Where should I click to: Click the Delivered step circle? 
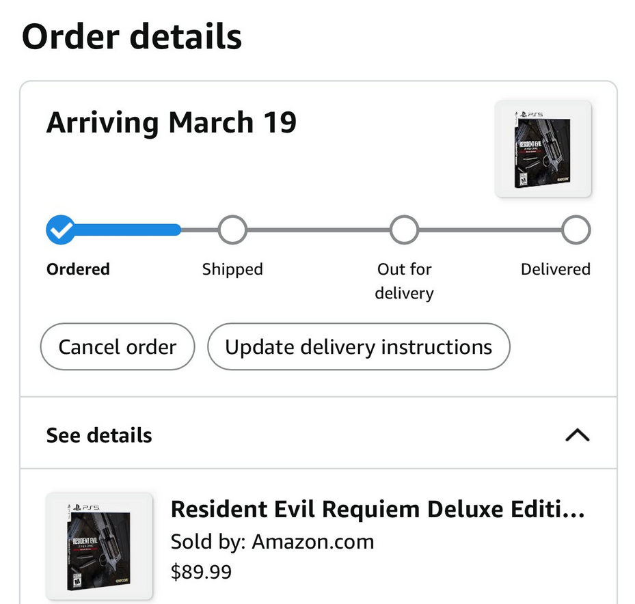576,230
